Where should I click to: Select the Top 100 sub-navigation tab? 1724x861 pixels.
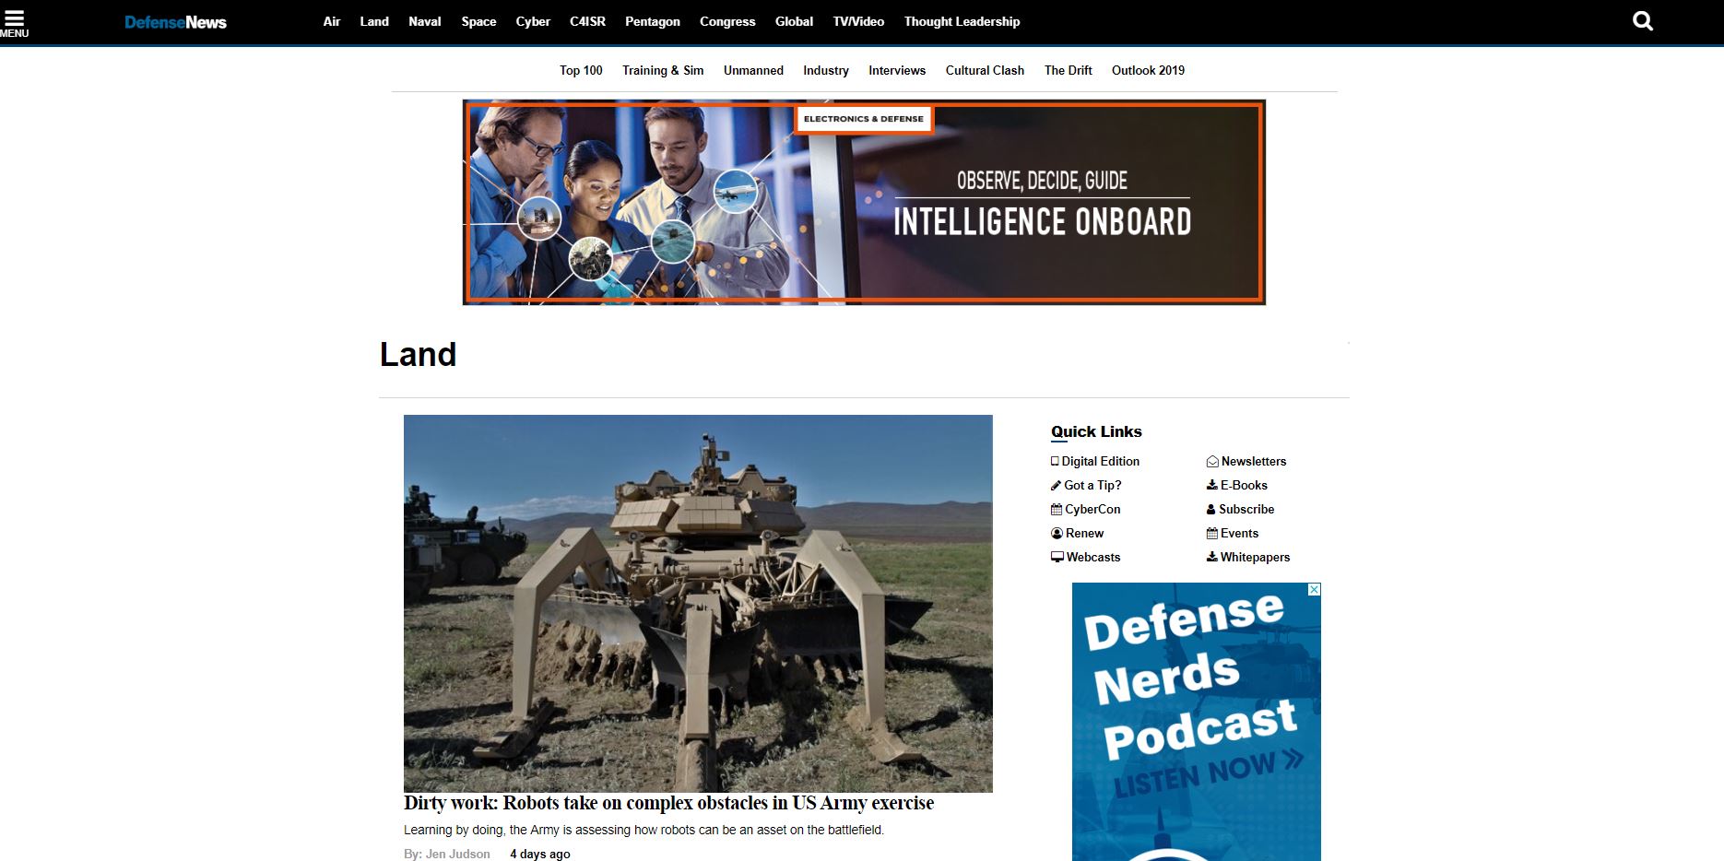pyautogui.click(x=581, y=70)
